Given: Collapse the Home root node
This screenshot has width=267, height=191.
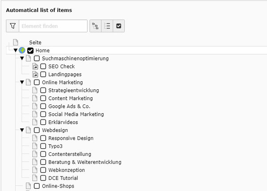Looking at the screenshot, I should pos(16,51).
